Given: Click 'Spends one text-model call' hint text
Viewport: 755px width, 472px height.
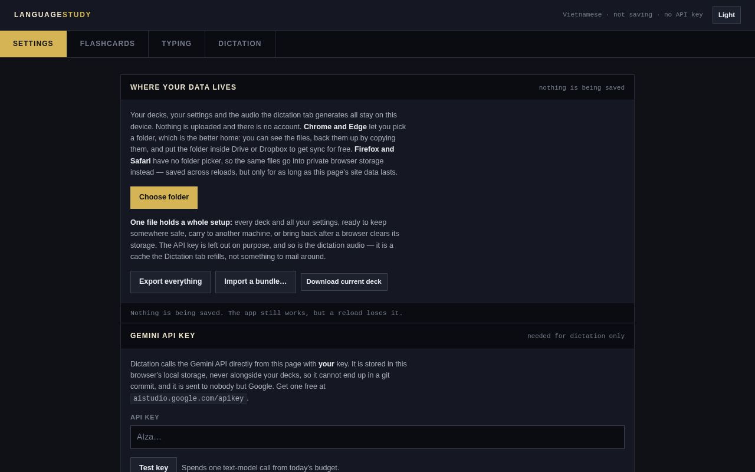Looking at the screenshot, I should (260, 468).
